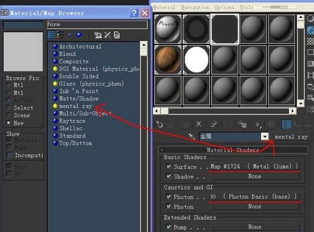Open Options menu in Material Editor
Image resolution: width=314 pixels, height=232 pixels.
pos(224,7)
